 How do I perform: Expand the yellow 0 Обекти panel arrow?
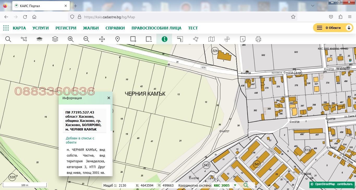click(x=349, y=27)
